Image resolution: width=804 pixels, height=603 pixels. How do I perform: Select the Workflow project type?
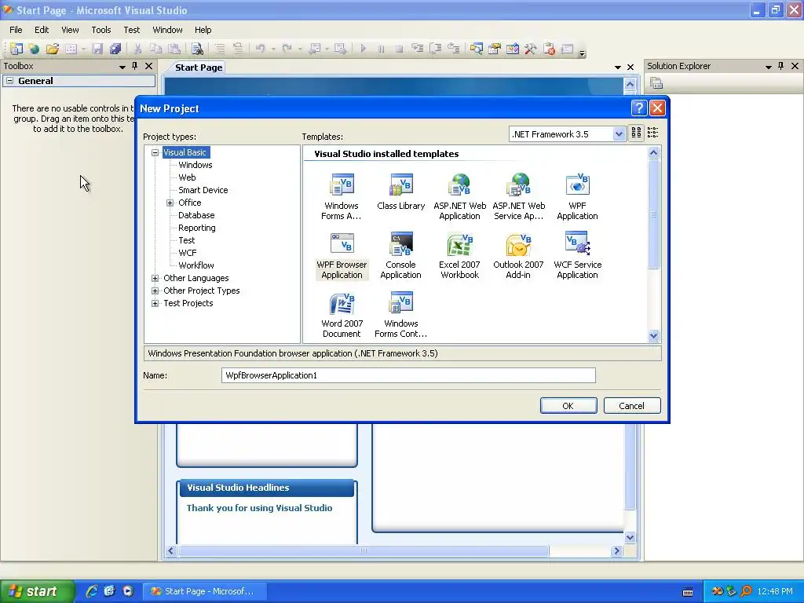(196, 265)
